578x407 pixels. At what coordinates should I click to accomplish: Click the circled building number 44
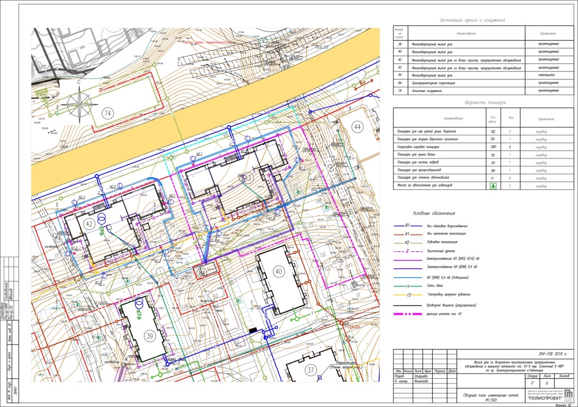357,127
